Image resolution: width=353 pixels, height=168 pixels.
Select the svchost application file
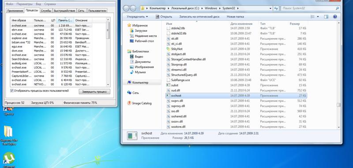[x=236, y=96]
